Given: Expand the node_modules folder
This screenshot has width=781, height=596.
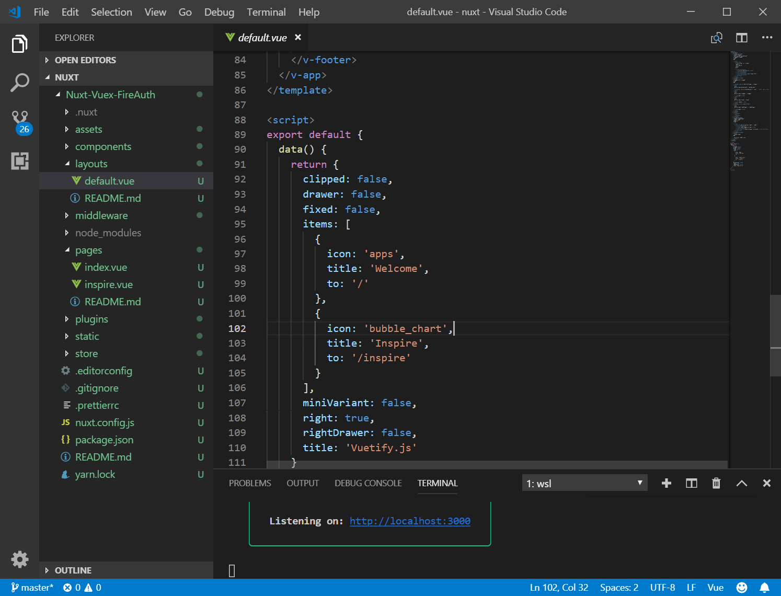Looking at the screenshot, I should (x=108, y=233).
